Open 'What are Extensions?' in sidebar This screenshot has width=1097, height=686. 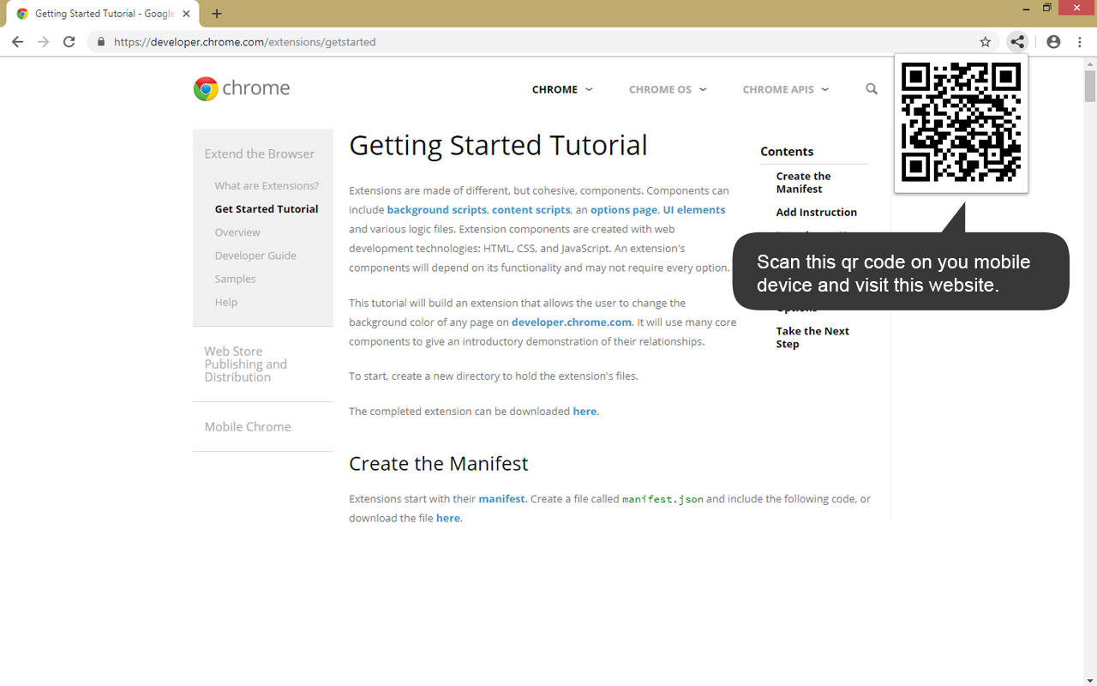click(267, 185)
